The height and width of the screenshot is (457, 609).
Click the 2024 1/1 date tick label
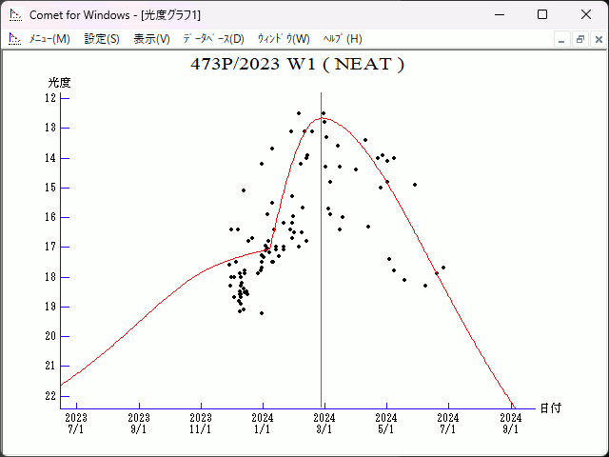263,423
